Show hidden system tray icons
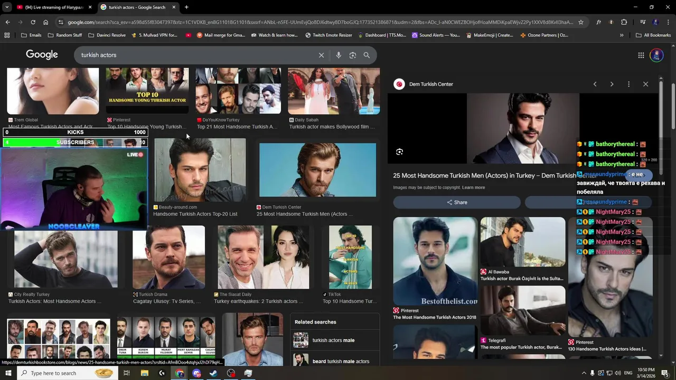This screenshot has width=676, height=380. point(584,373)
